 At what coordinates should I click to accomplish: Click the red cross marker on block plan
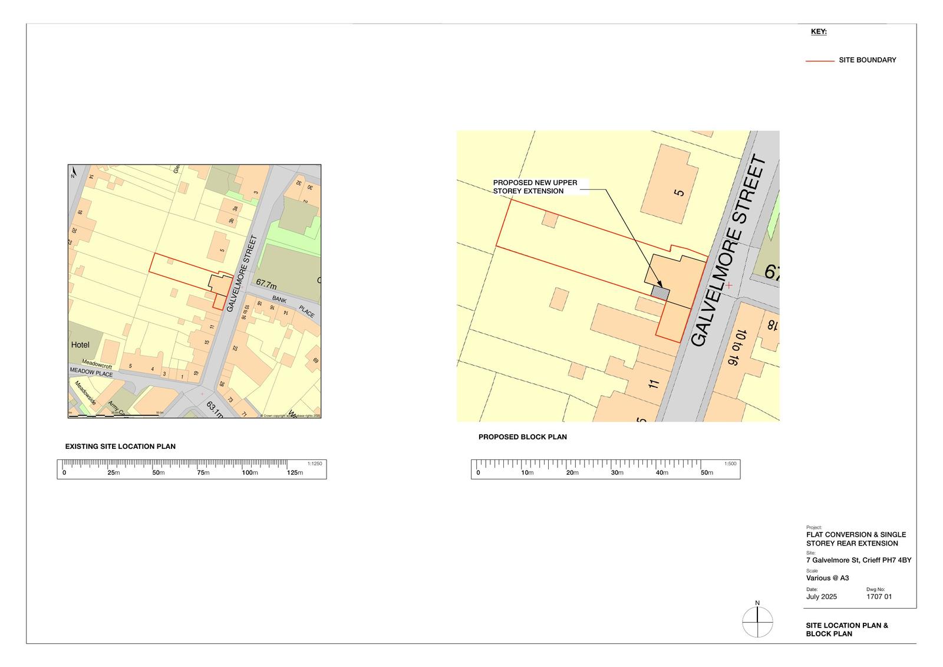coord(729,285)
